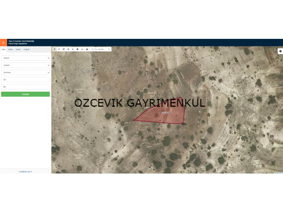Image resolution: width=283 pixels, height=212 pixels.
Task: Click the locate position crosshair icon
Action: [68, 49]
